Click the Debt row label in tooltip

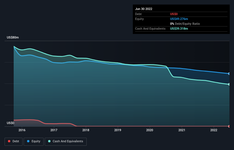coord(138,14)
